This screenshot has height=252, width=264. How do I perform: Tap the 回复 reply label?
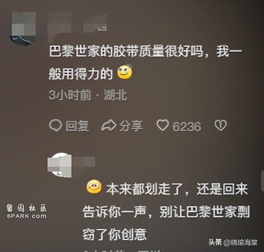click(77, 126)
